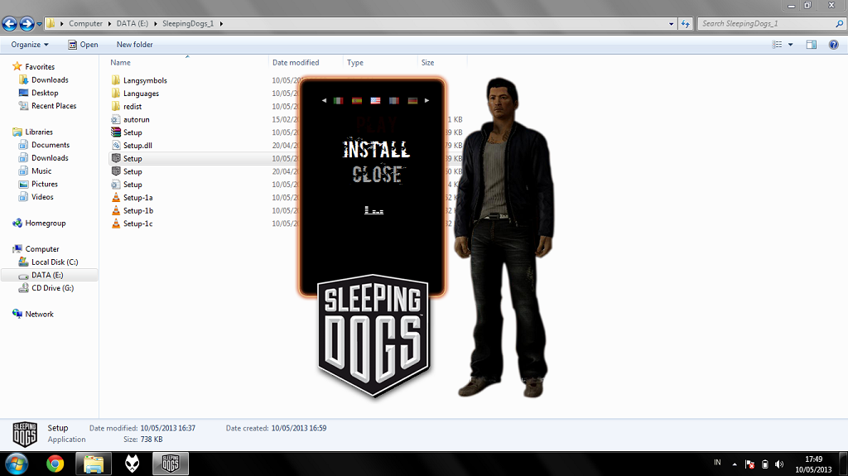Sort by Name column header

click(120, 63)
